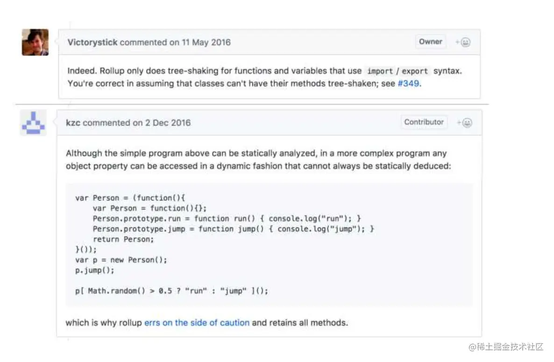Screen dimensions: 554x362
Task: Click the Math.random() code line
Action: coord(171,291)
